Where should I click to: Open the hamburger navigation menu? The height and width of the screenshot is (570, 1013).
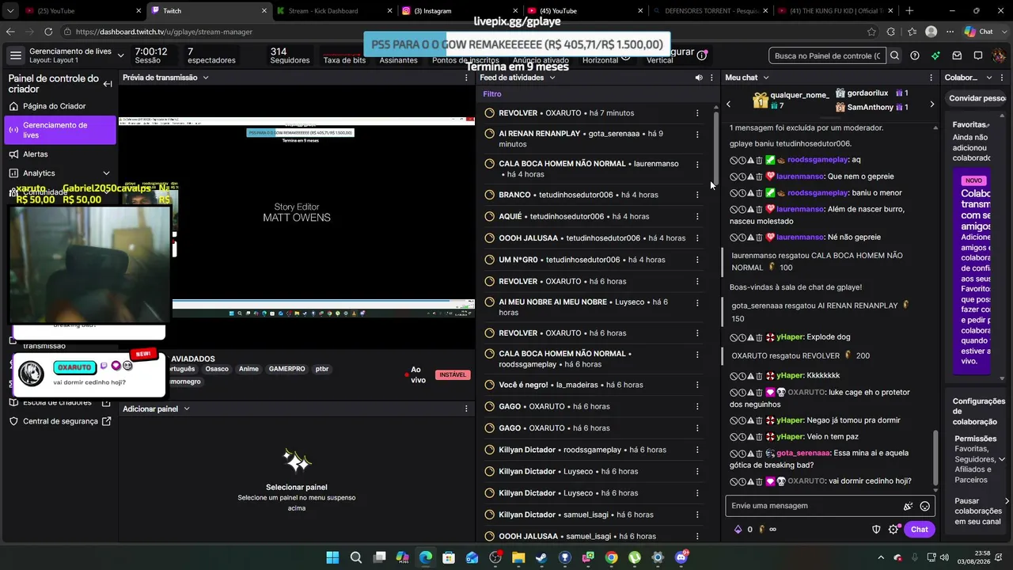pos(16,55)
